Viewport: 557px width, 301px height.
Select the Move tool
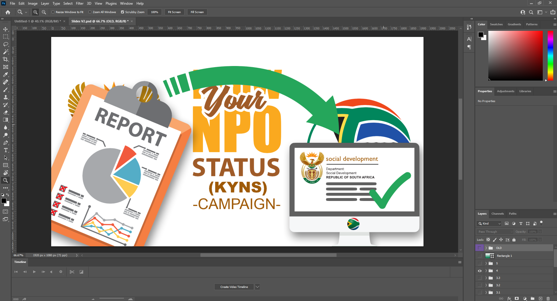[x=6, y=29]
